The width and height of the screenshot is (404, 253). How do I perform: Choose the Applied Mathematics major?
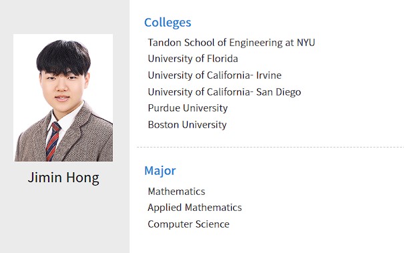195,208
